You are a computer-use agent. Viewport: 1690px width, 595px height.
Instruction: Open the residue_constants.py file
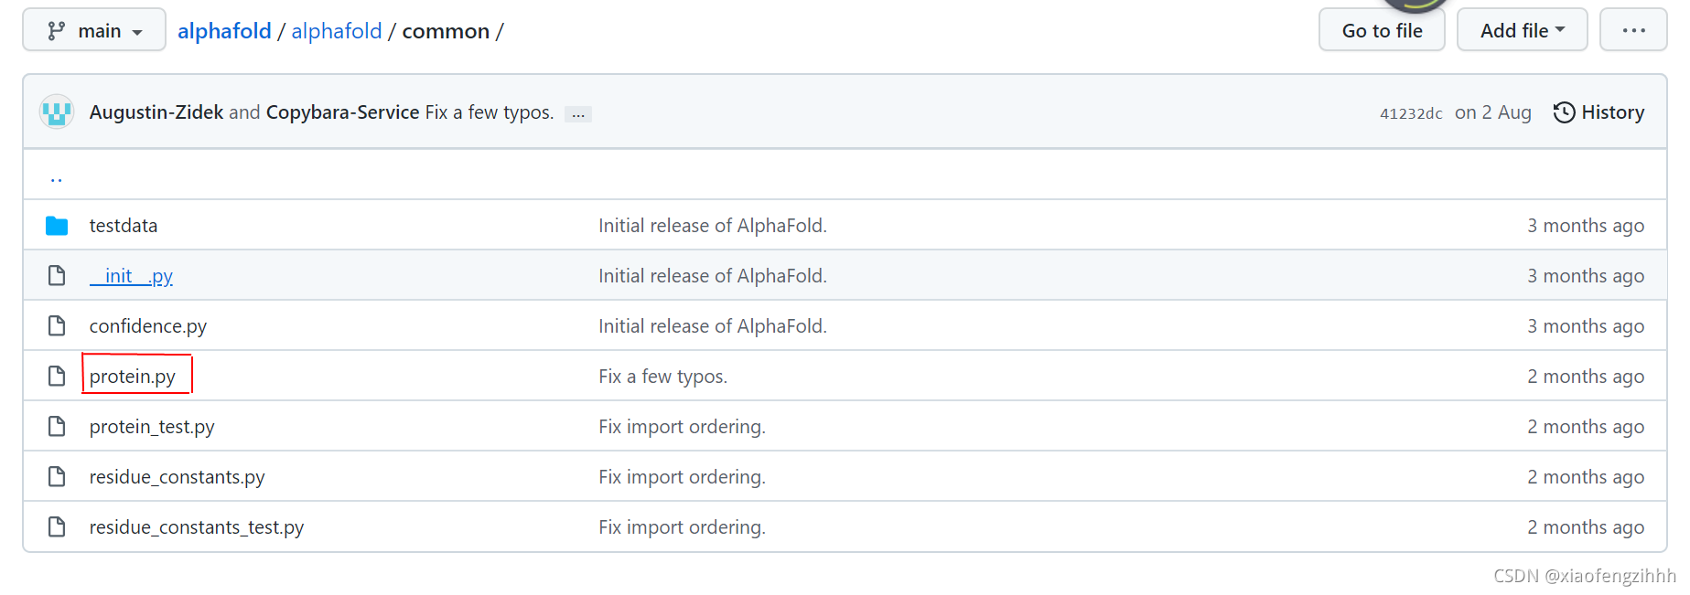178,477
